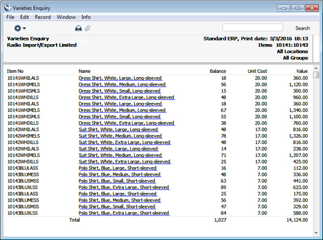323x240 pixels.
Task: Open Polo Shirt Blue Medium link with balance 48
Action: tap(120, 174)
